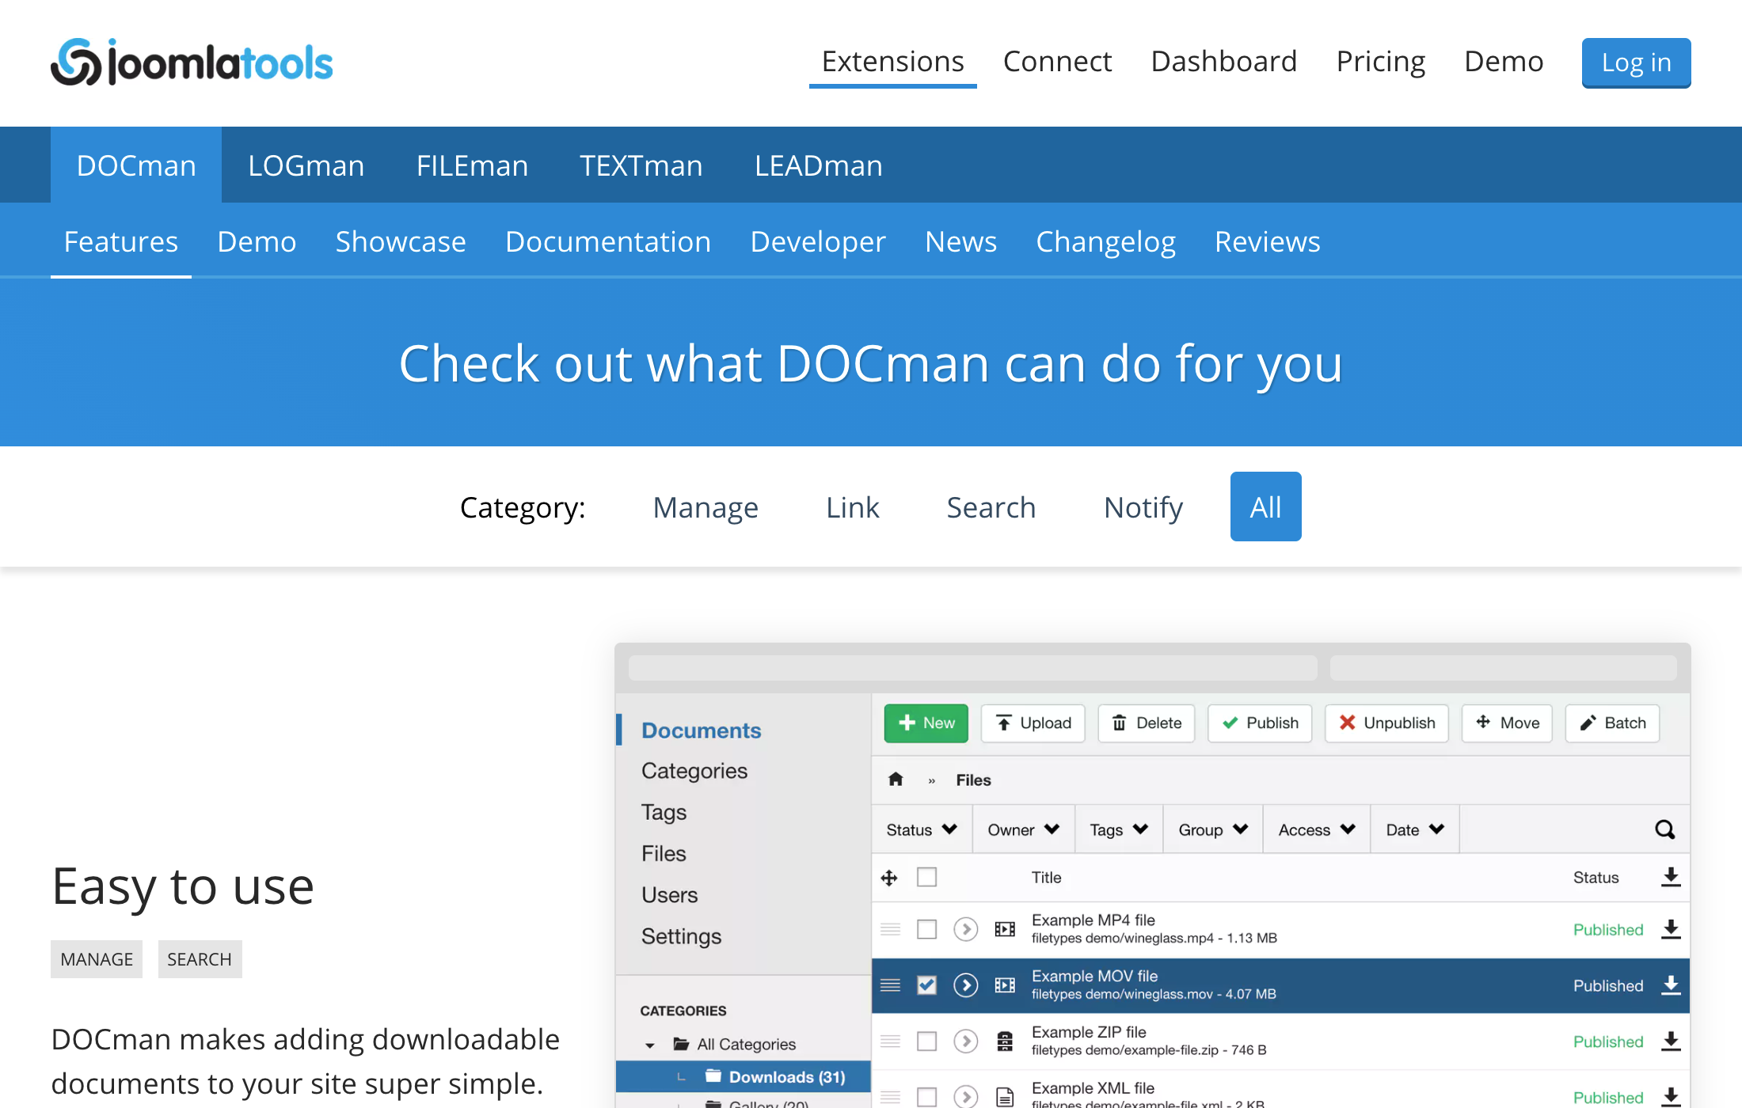The image size is (1742, 1108).
Task: Select the All category filter
Action: [x=1265, y=507]
